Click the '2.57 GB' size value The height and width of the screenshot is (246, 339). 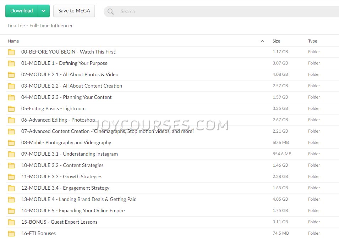click(x=280, y=86)
